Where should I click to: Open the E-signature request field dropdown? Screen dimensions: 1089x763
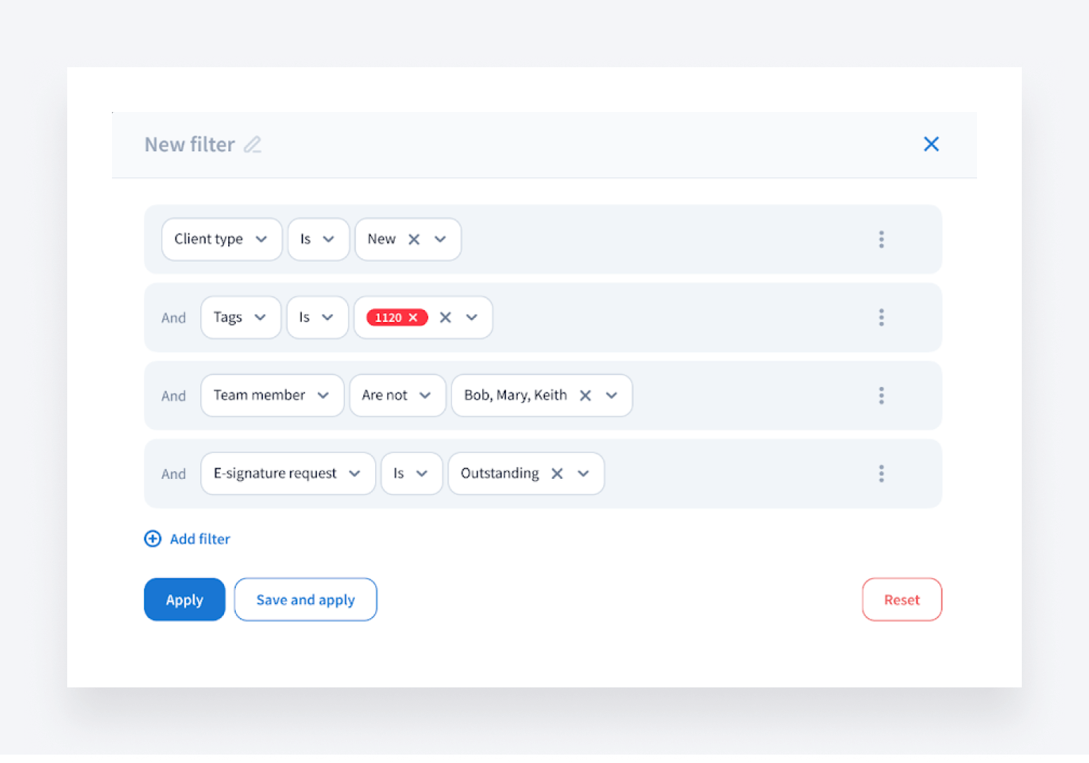click(288, 474)
